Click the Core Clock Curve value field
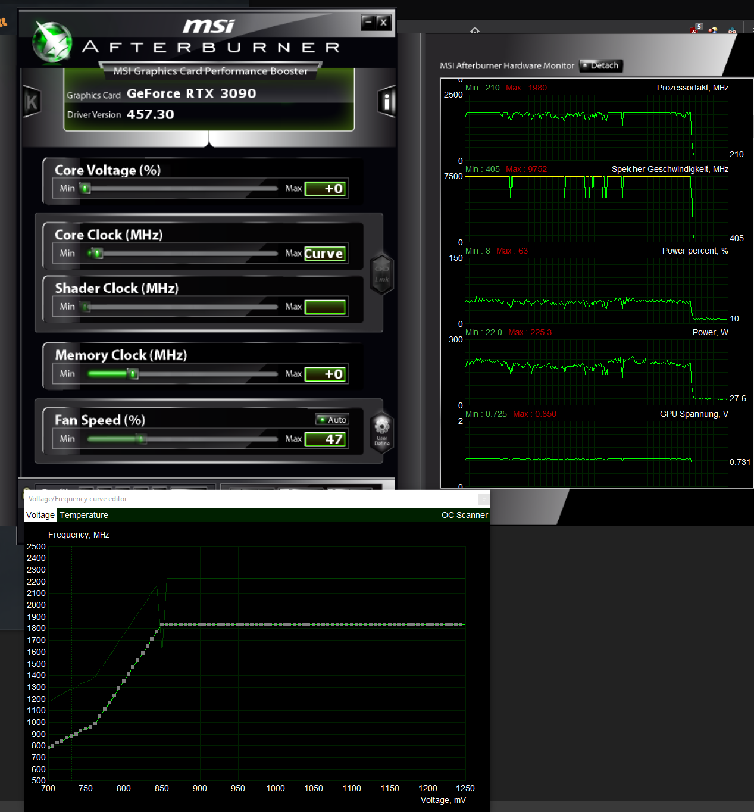The height and width of the screenshot is (812, 754). pyautogui.click(x=326, y=254)
